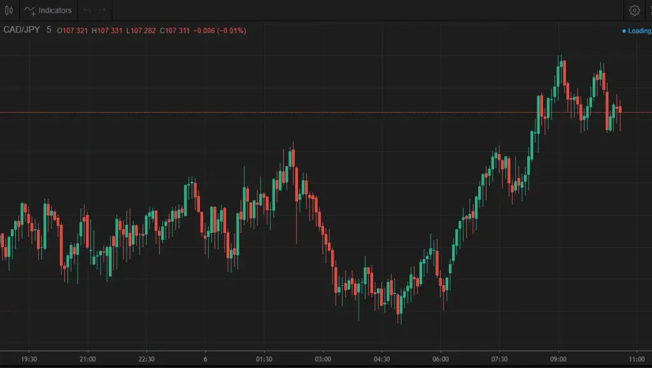Click the 22:30 time axis label
The height and width of the screenshot is (368, 652).
click(146, 359)
